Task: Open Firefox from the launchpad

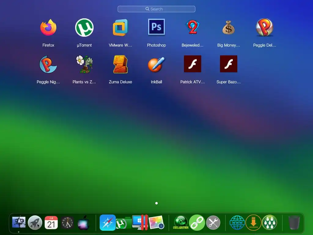Action: (48, 27)
